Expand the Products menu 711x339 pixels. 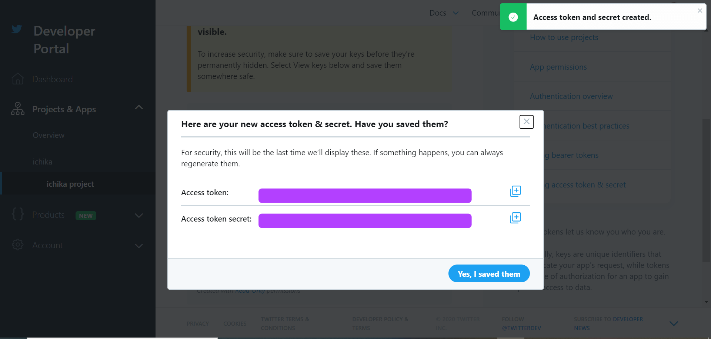click(139, 216)
